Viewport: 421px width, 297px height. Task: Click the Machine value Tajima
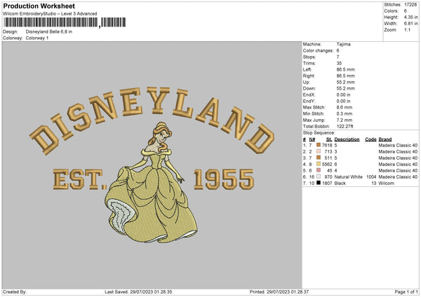343,44
